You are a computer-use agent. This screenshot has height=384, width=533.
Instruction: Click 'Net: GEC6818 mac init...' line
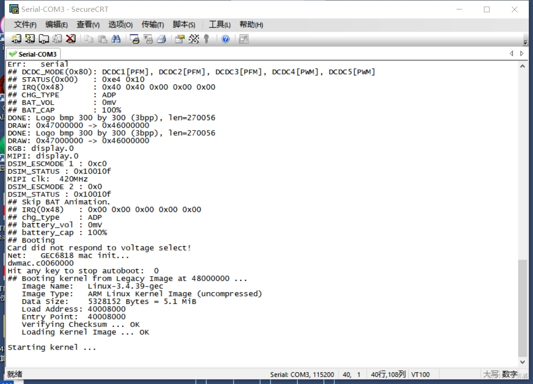[68, 255]
